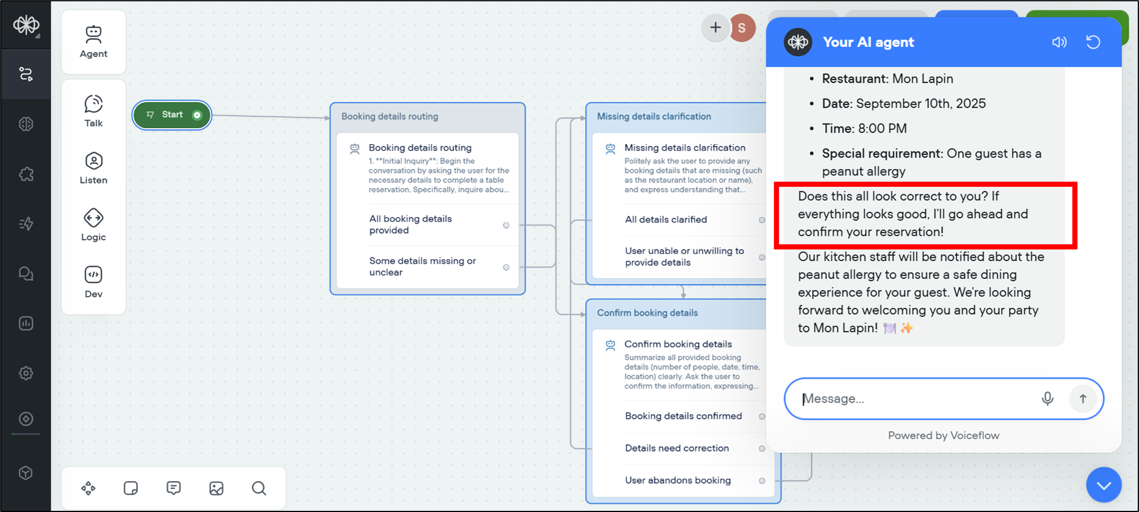Click the plus button to add collaborator
The width and height of the screenshot is (1139, 512).
coord(715,27)
